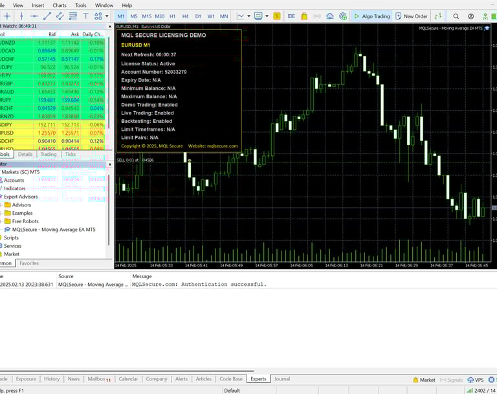Switch chart to H1 timeframe

[172, 16]
